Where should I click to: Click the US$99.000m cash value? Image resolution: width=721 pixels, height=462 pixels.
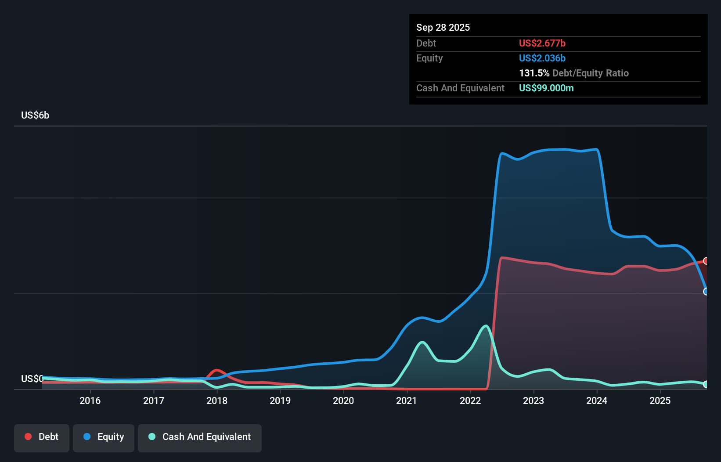546,88
